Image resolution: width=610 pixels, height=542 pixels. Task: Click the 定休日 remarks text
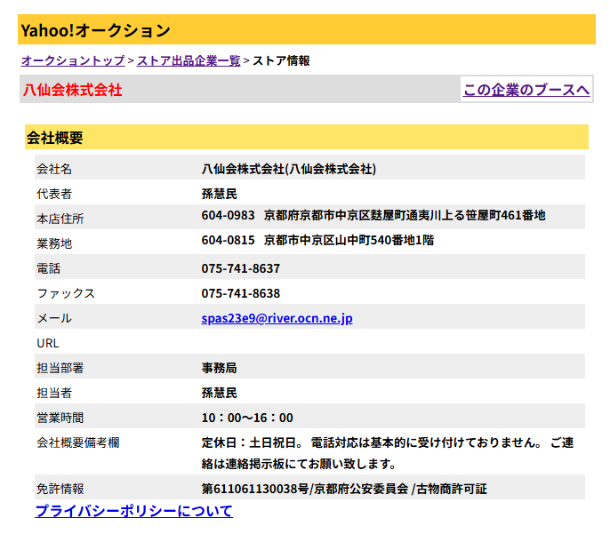pos(387,442)
